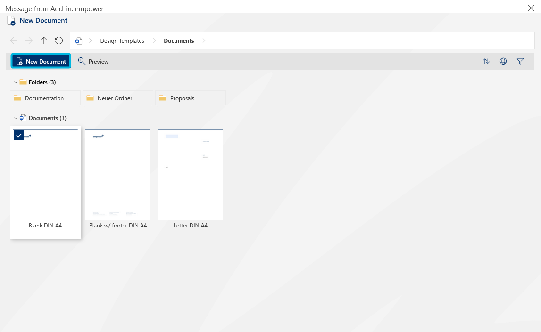Collapse the Documents section
Screen dimensions: 541x332
(15, 118)
